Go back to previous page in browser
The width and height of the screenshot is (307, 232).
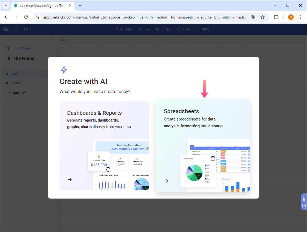click(x=6, y=17)
